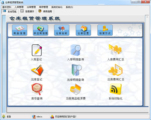Run 系统初始化 yellow RSS icon
Viewport: 151px width, 120px height.
[116, 89]
